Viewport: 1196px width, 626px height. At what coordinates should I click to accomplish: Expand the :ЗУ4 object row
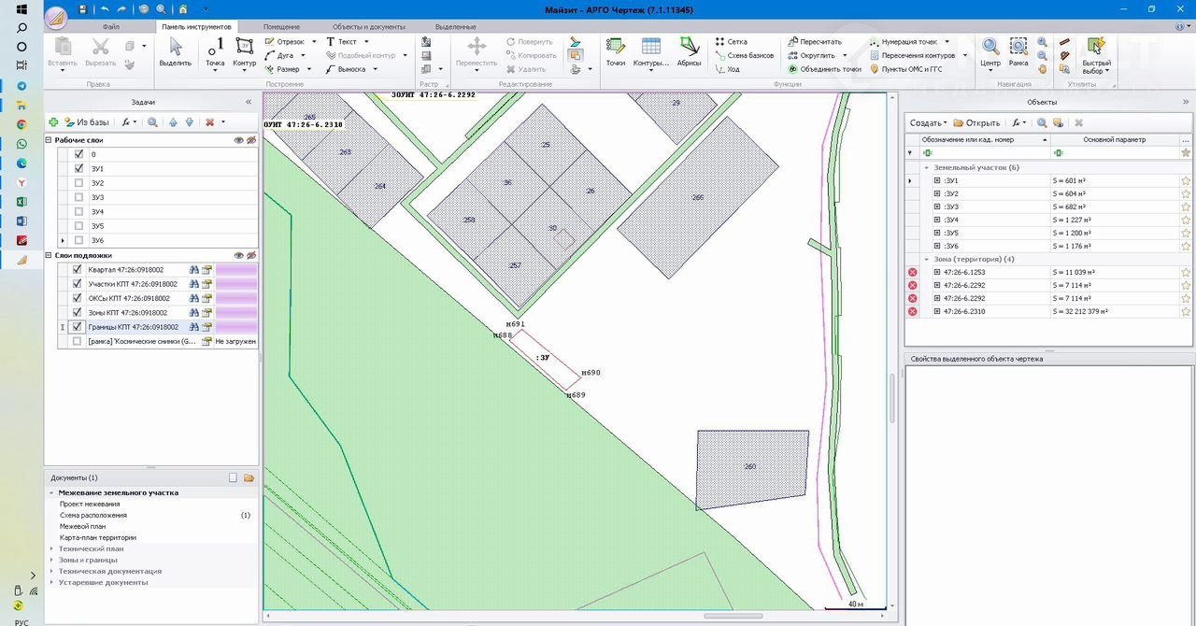(x=937, y=220)
